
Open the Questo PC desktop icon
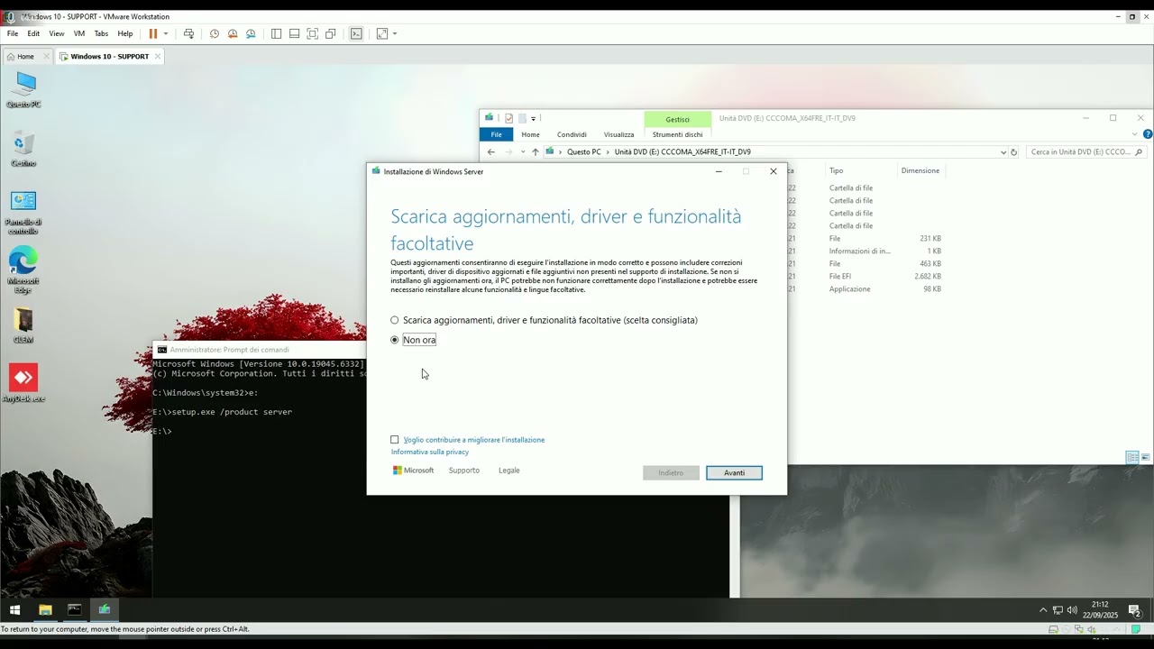point(23,90)
